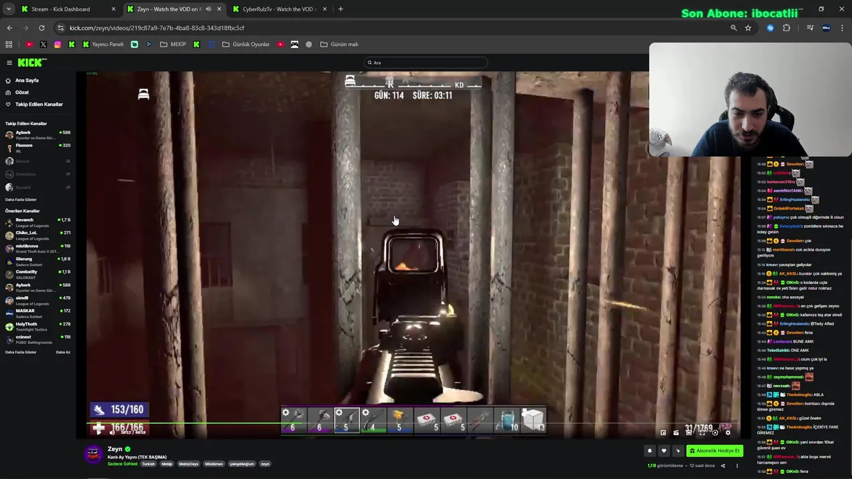The height and width of the screenshot is (479, 852).
Task: Click the heart follow button
Action: click(x=664, y=450)
